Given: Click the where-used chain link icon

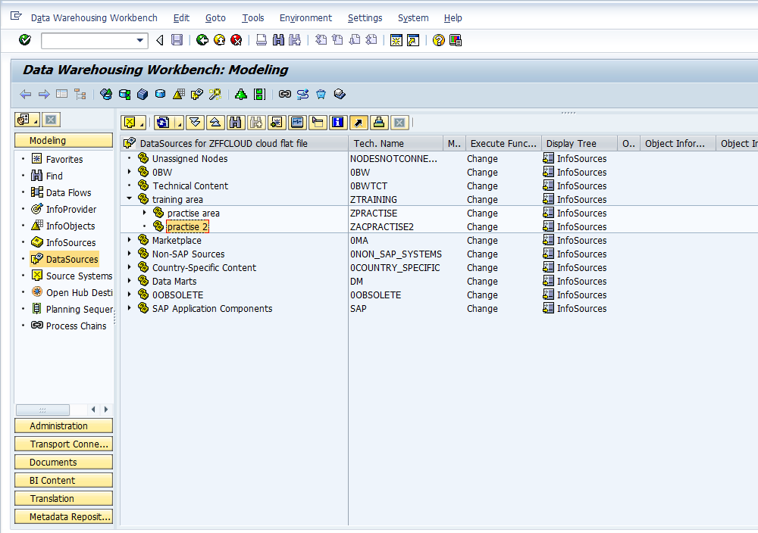Looking at the screenshot, I should [283, 94].
